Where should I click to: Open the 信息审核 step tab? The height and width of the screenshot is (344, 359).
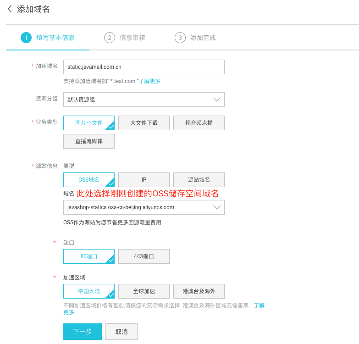125,38
